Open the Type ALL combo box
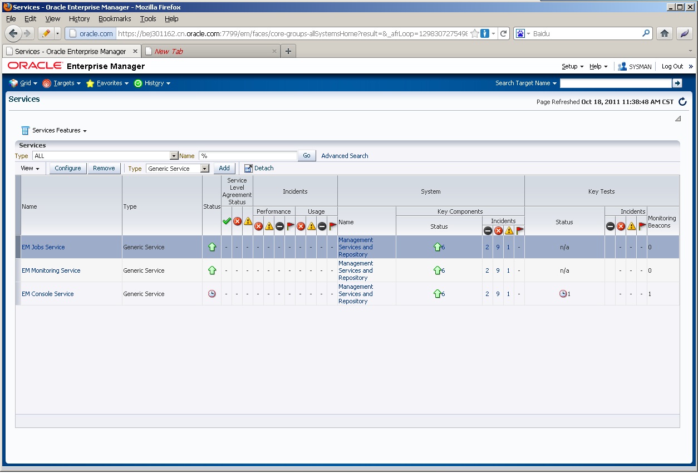 pos(105,156)
